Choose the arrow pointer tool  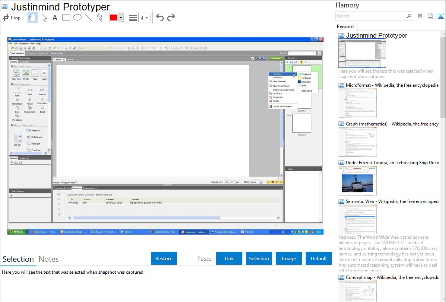tap(44, 18)
